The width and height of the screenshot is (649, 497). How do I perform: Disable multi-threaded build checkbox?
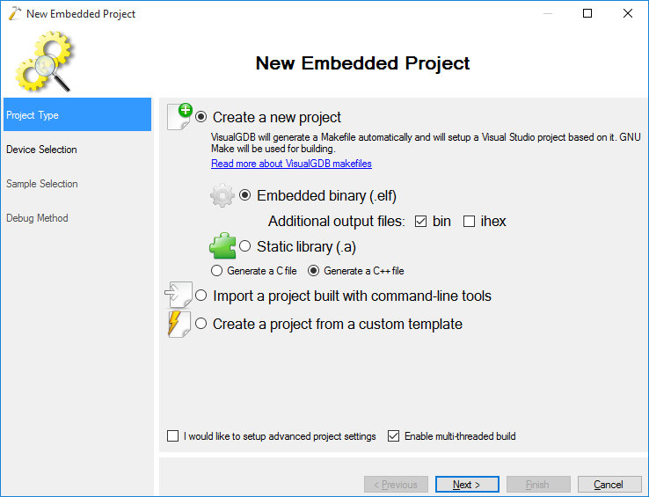click(393, 436)
